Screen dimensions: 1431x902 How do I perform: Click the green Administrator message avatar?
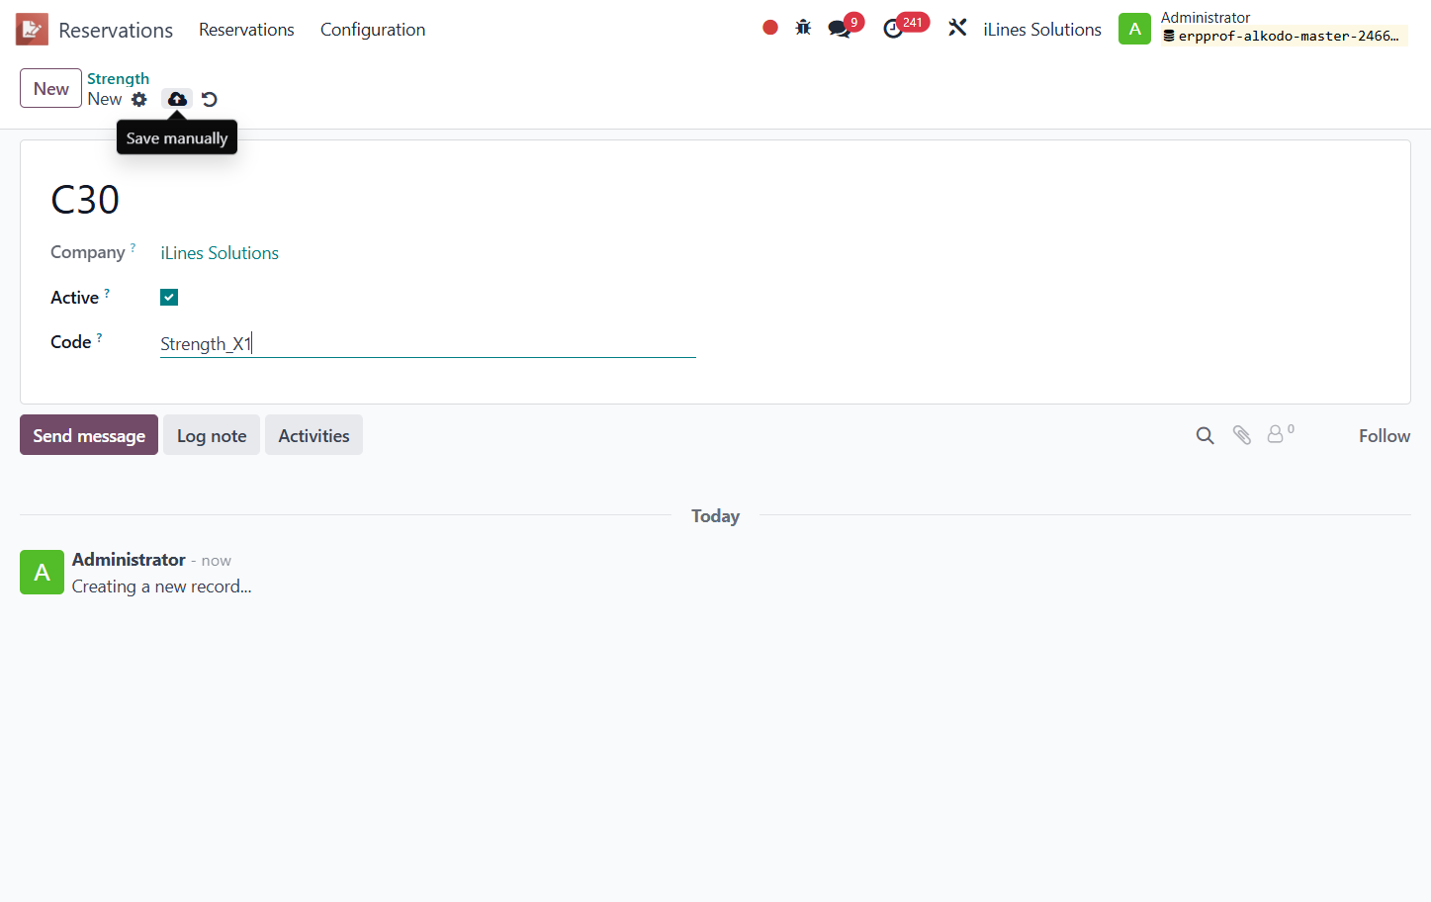(42, 572)
